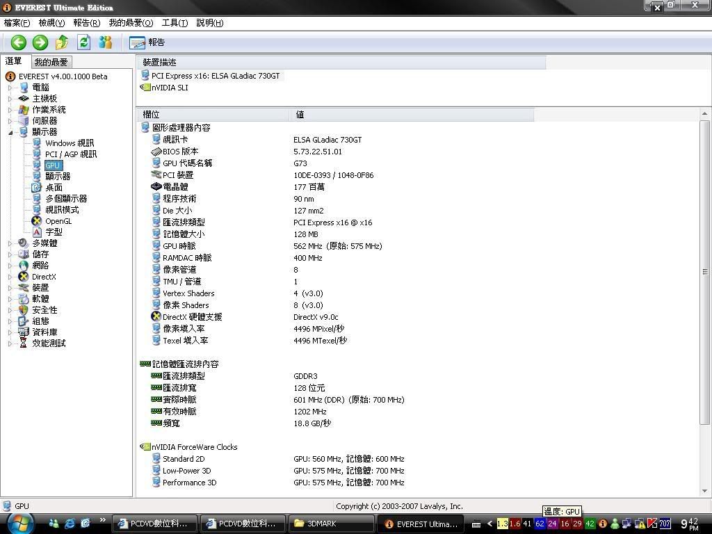Image resolution: width=712 pixels, height=534 pixels.
Task: Open the 說明(H) menu
Action: (210, 23)
